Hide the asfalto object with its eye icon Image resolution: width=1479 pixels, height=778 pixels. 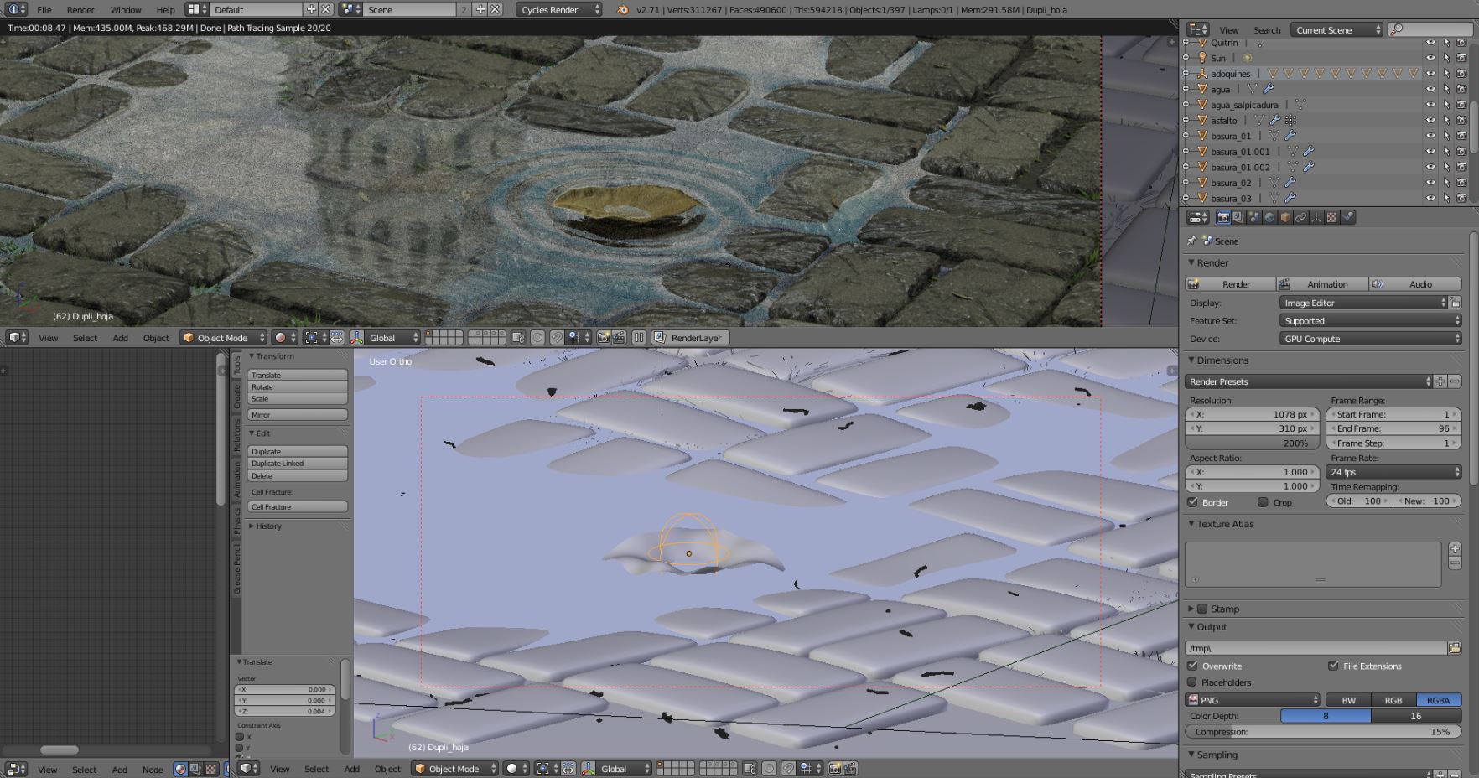pos(1430,120)
